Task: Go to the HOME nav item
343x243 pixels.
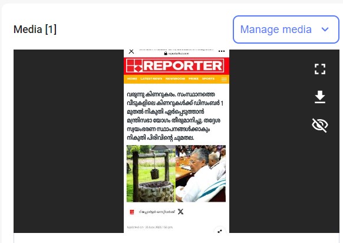Action: point(132,78)
